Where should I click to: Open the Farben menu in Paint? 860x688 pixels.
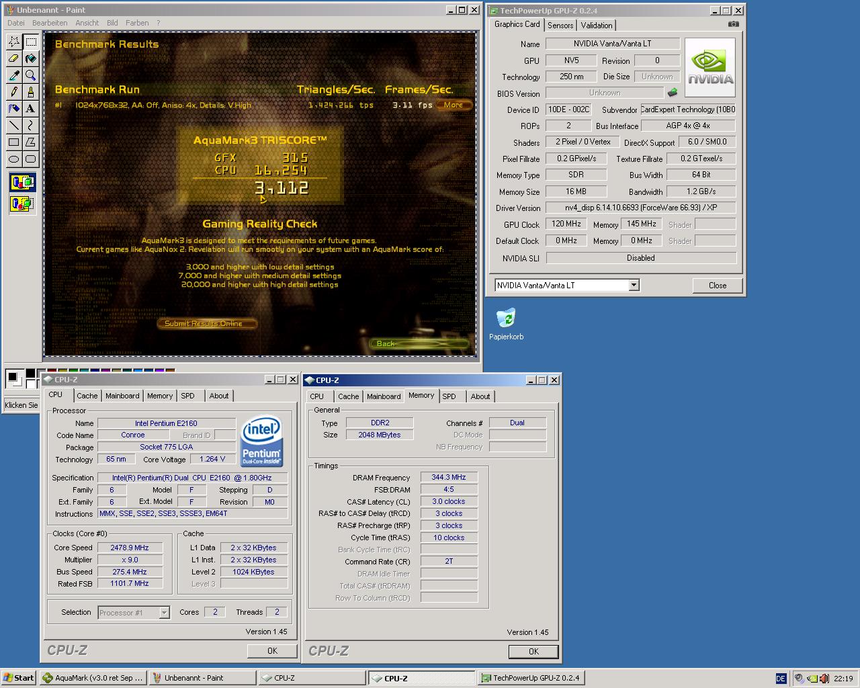point(137,23)
